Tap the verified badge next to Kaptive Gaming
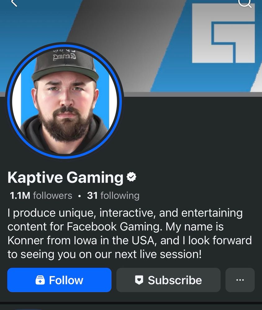The width and height of the screenshot is (262, 310). coord(131,177)
